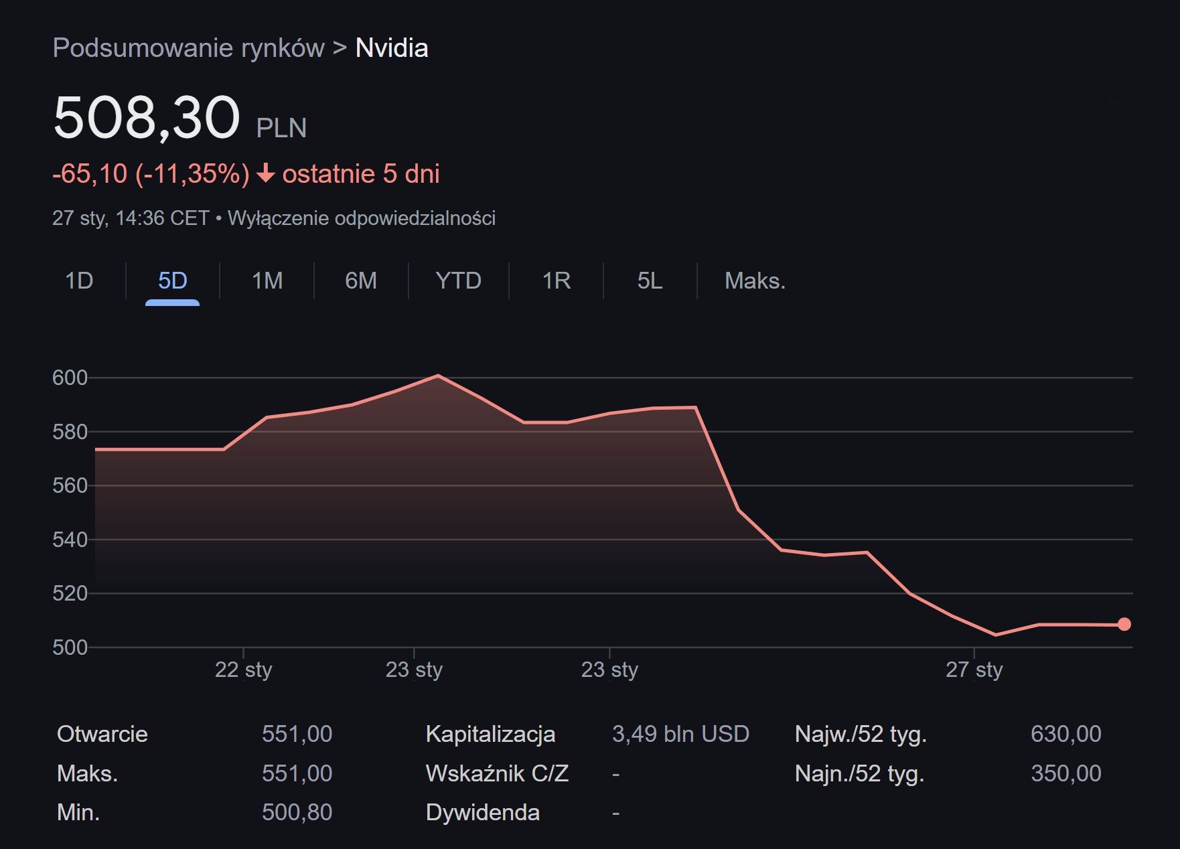This screenshot has height=849, width=1180.
Task: Click the chart's latest price dot
Action: (x=1124, y=624)
